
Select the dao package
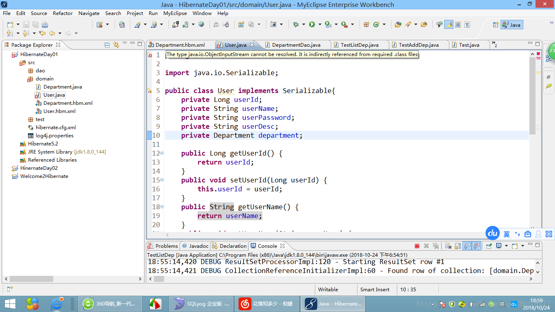coord(40,70)
